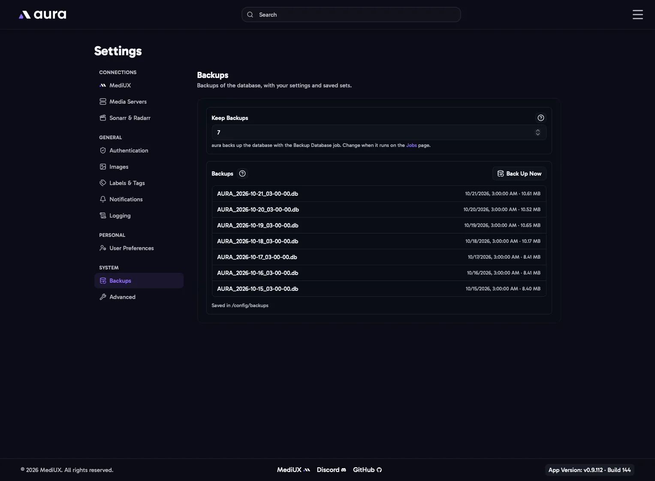Click the Back Up Now button
655x481 pixels.
point(519,173)
